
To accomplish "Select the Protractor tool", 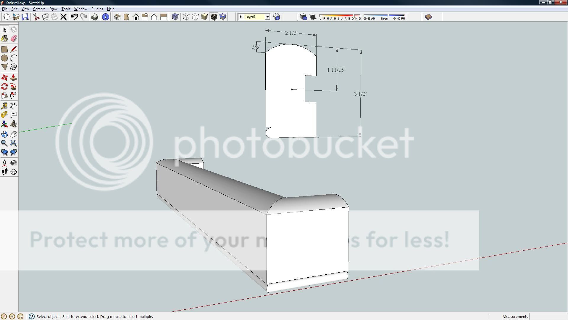I will 4,115.
